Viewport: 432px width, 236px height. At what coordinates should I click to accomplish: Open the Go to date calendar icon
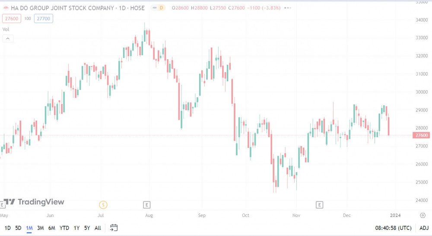pyautogui.click(x=114, y=227)
